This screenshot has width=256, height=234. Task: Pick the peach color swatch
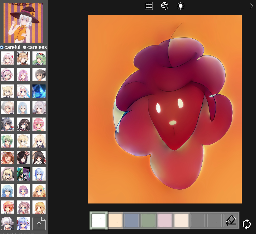[116, 220]
